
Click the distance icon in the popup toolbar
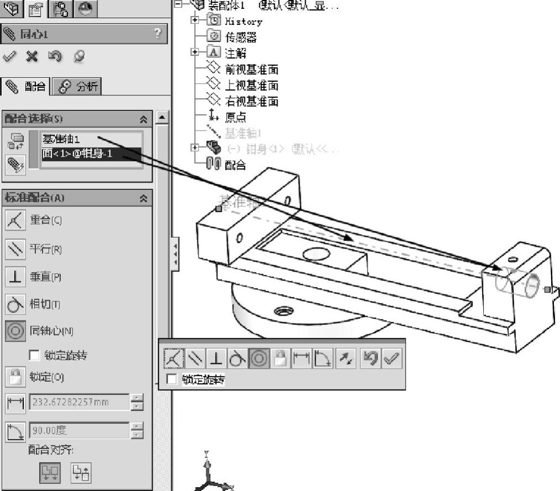(301, 358)
